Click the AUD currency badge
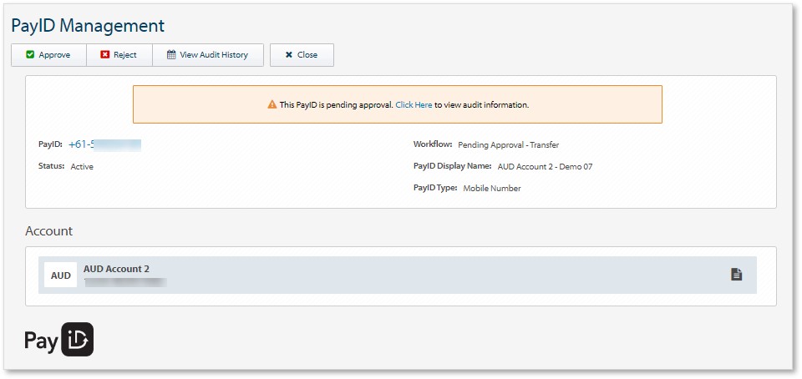 pos(61,275)
